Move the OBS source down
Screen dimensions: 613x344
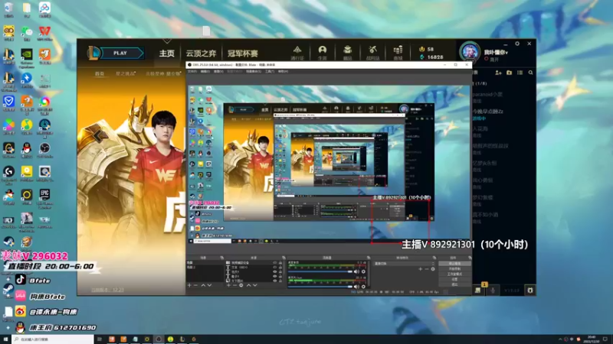pos(255,285)
